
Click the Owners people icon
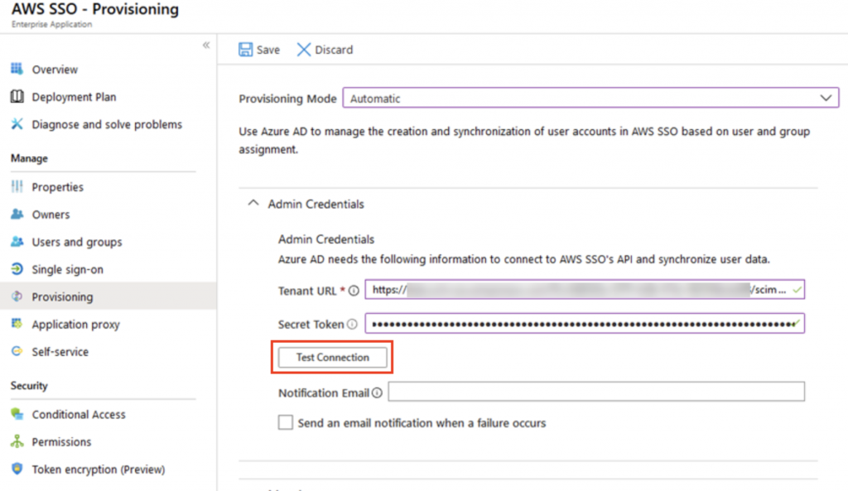pos(17,214)
